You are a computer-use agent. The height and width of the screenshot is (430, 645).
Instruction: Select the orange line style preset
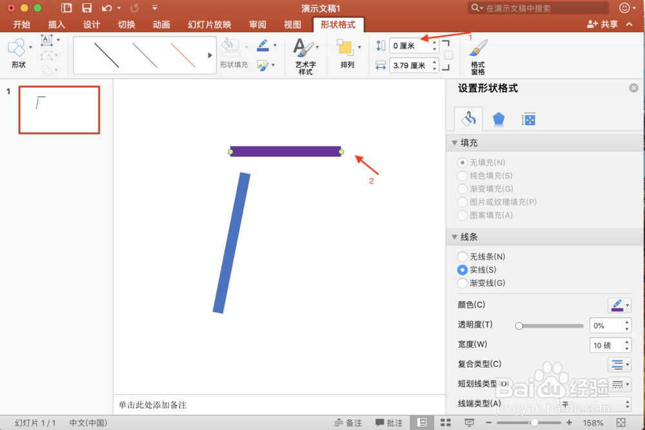tap(183, 55)
